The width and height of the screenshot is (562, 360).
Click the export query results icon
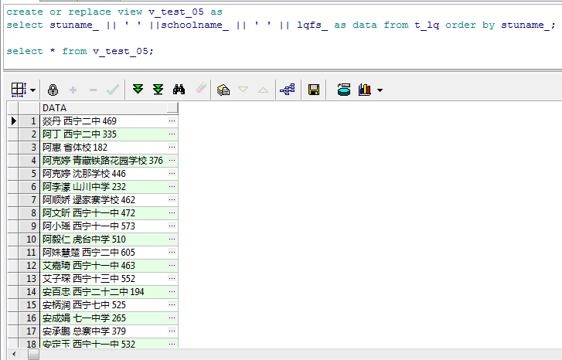344,90
